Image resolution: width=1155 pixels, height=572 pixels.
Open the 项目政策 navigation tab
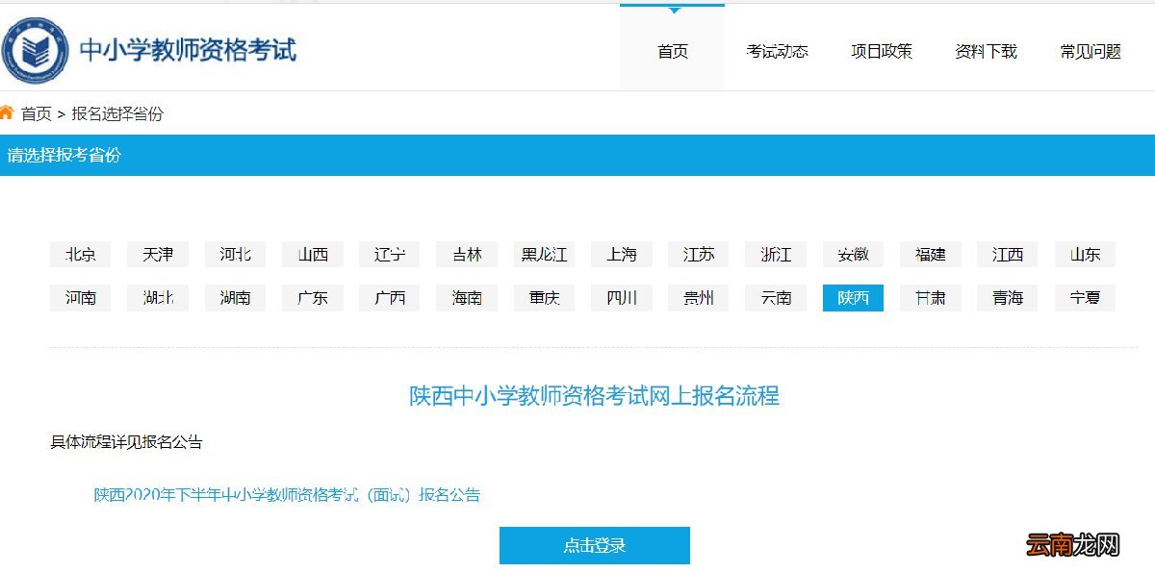882,52
